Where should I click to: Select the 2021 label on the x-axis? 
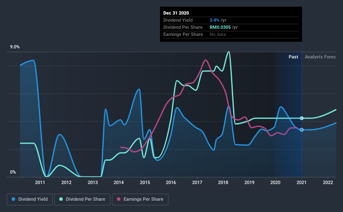pyautogui.click(x=302, y=182)
